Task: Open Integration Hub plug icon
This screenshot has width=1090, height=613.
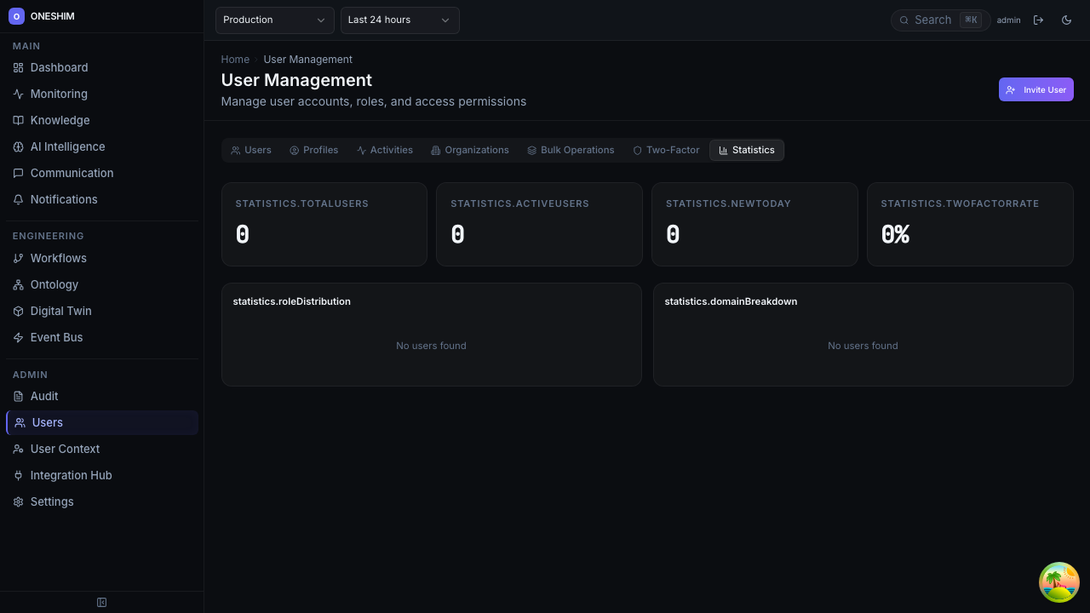Action: (18, 475)
